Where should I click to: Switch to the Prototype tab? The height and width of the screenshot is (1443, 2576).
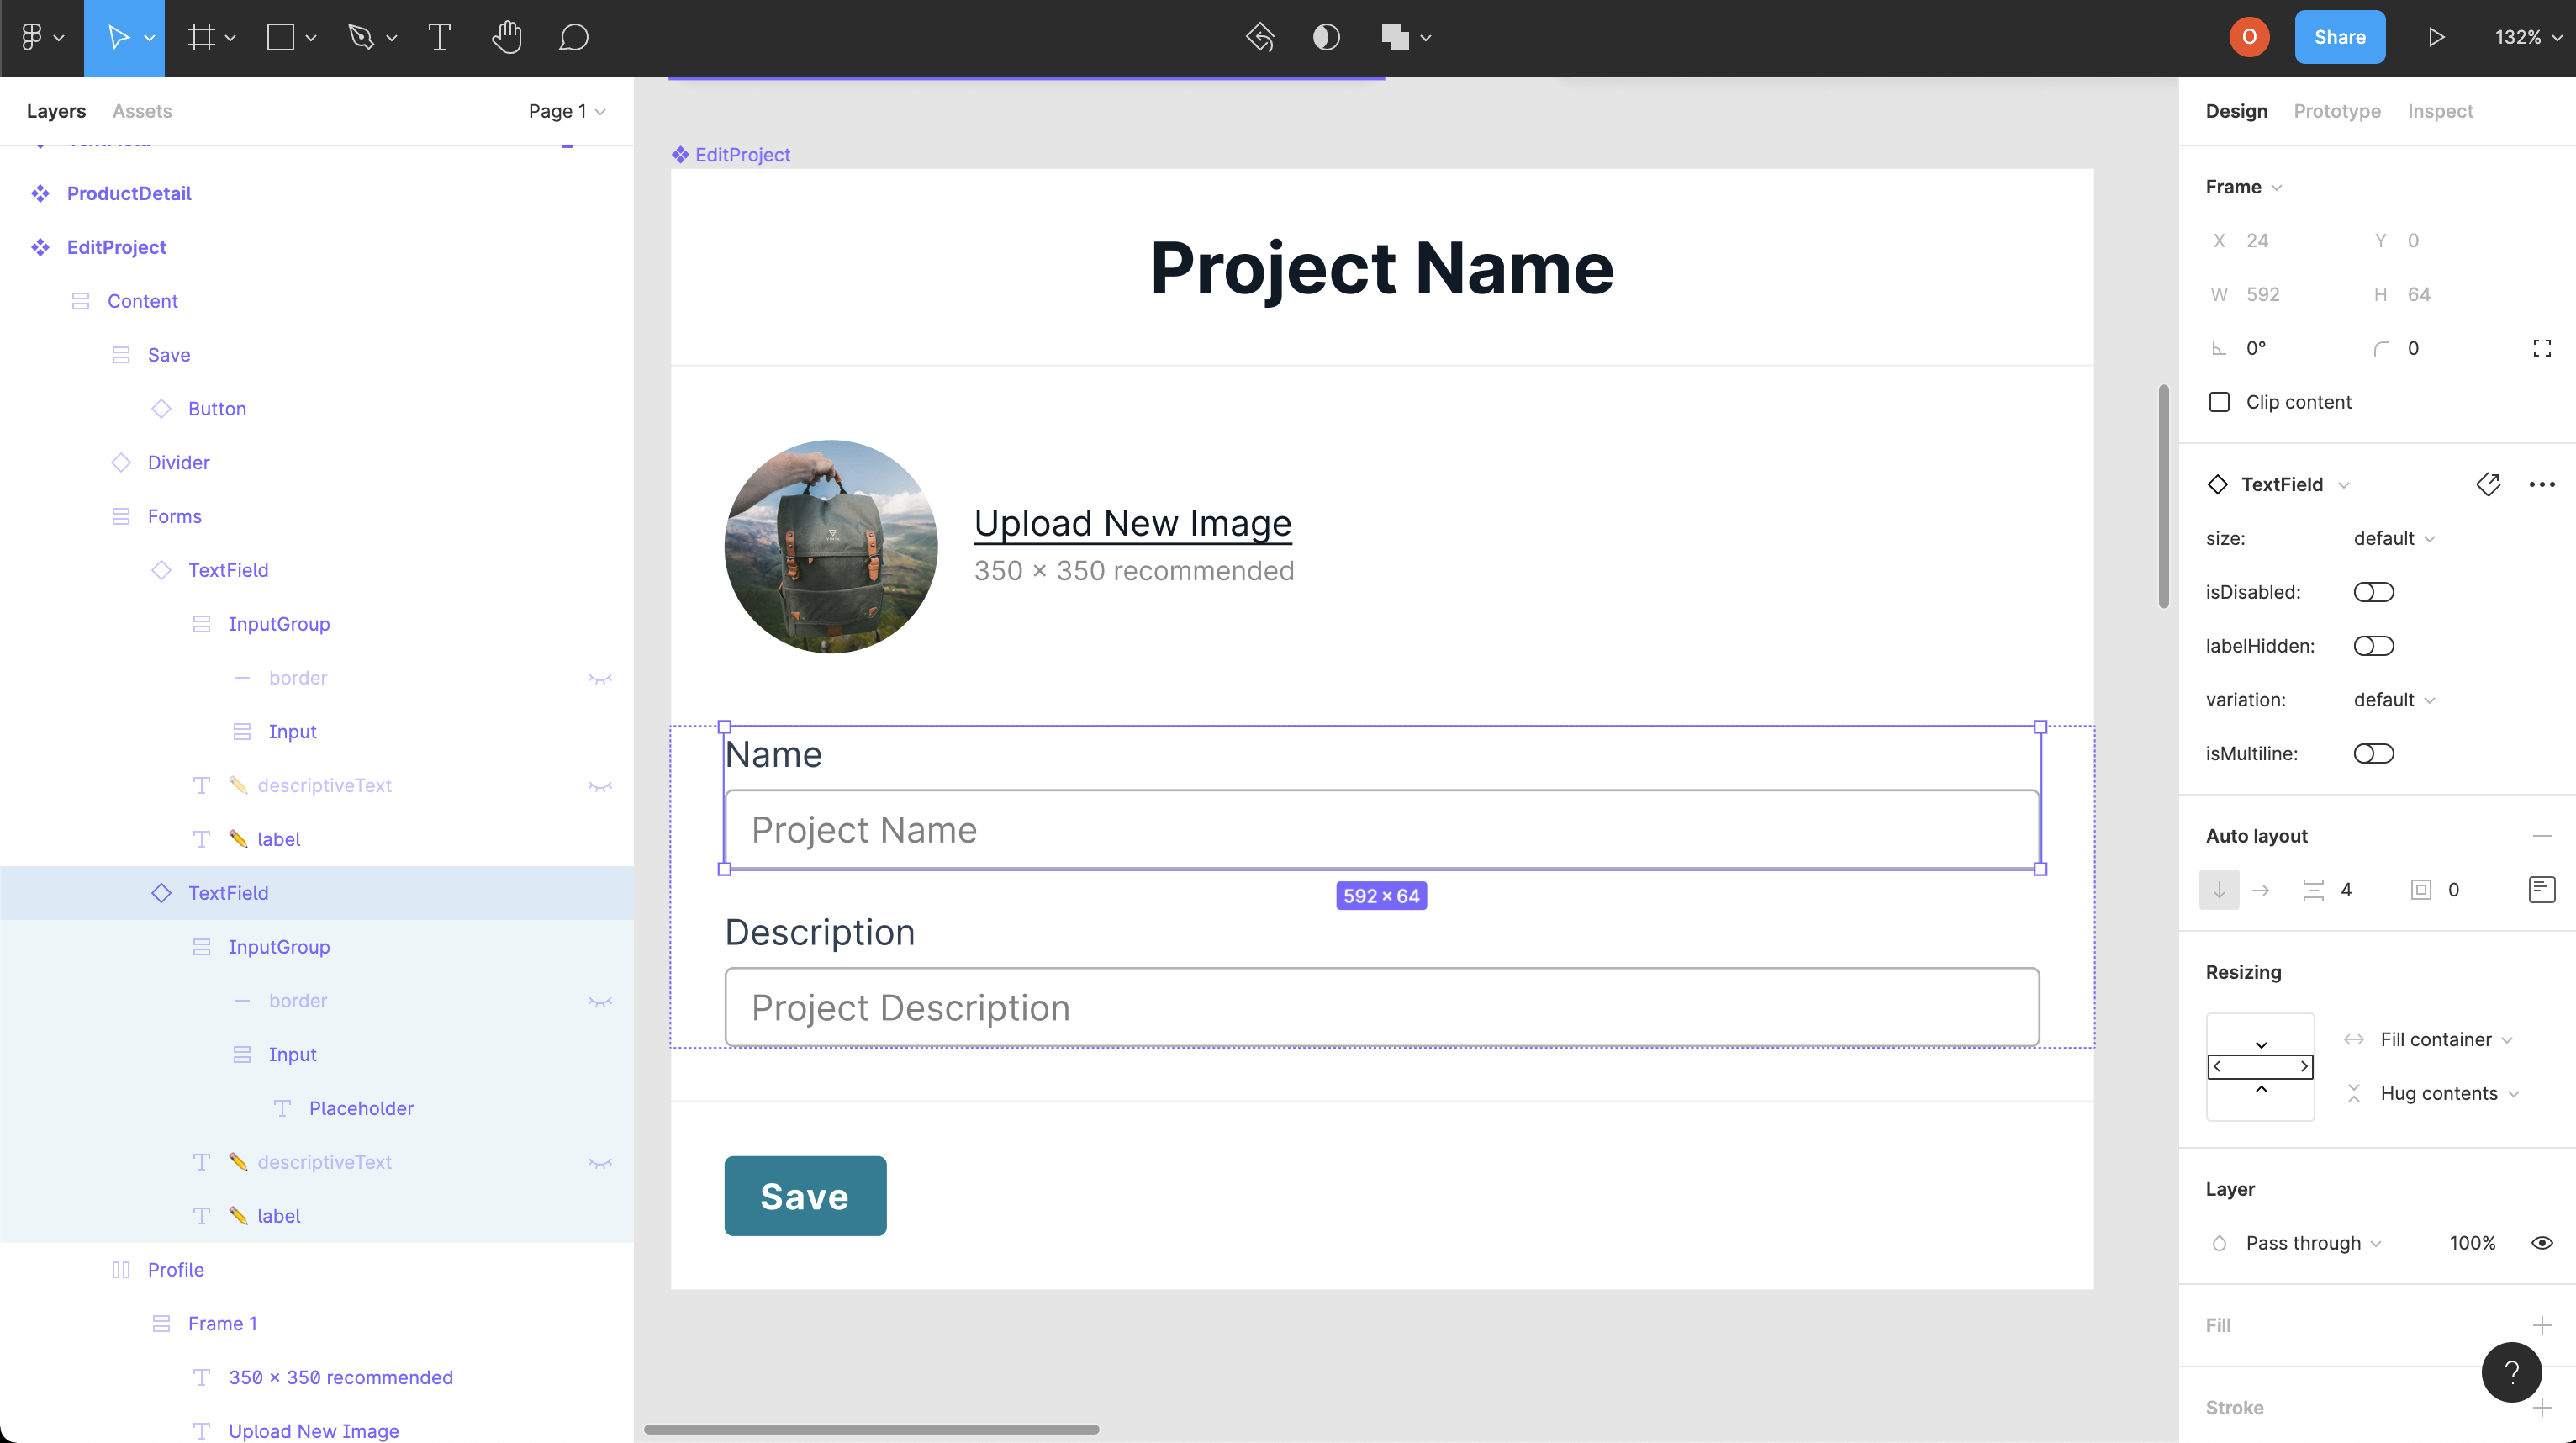coord(2337,111)
